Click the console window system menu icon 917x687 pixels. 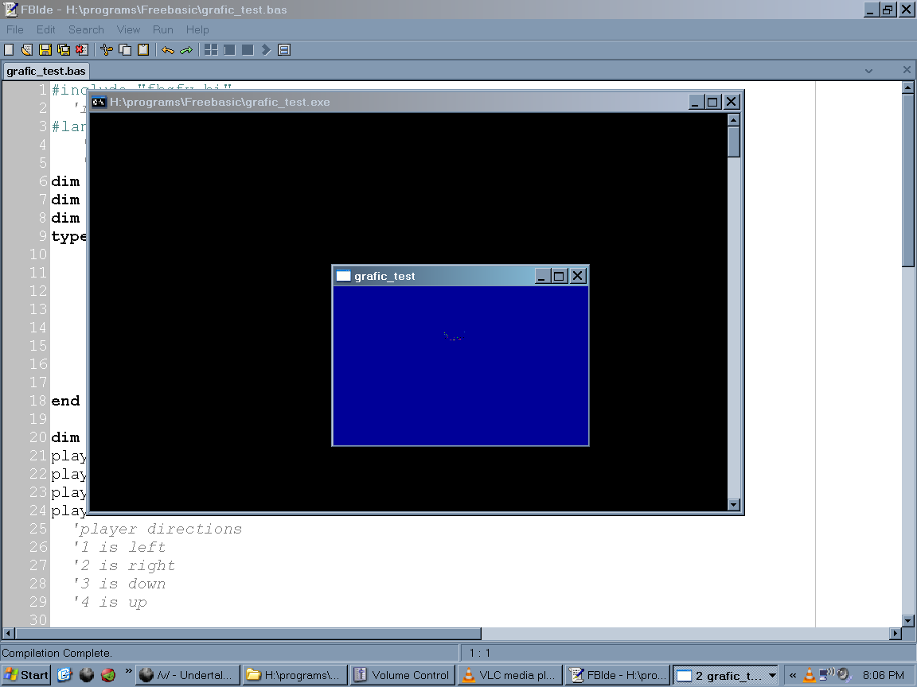(99, 103)
